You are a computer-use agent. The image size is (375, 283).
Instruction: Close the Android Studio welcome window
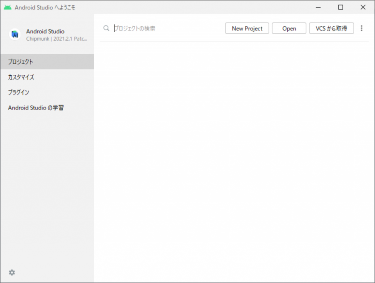(x=363, y=7)
